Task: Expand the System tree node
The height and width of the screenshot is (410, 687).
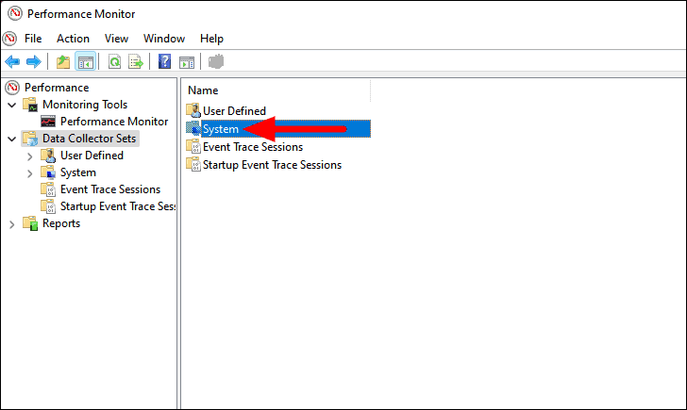Action: [x=30, y=173]
